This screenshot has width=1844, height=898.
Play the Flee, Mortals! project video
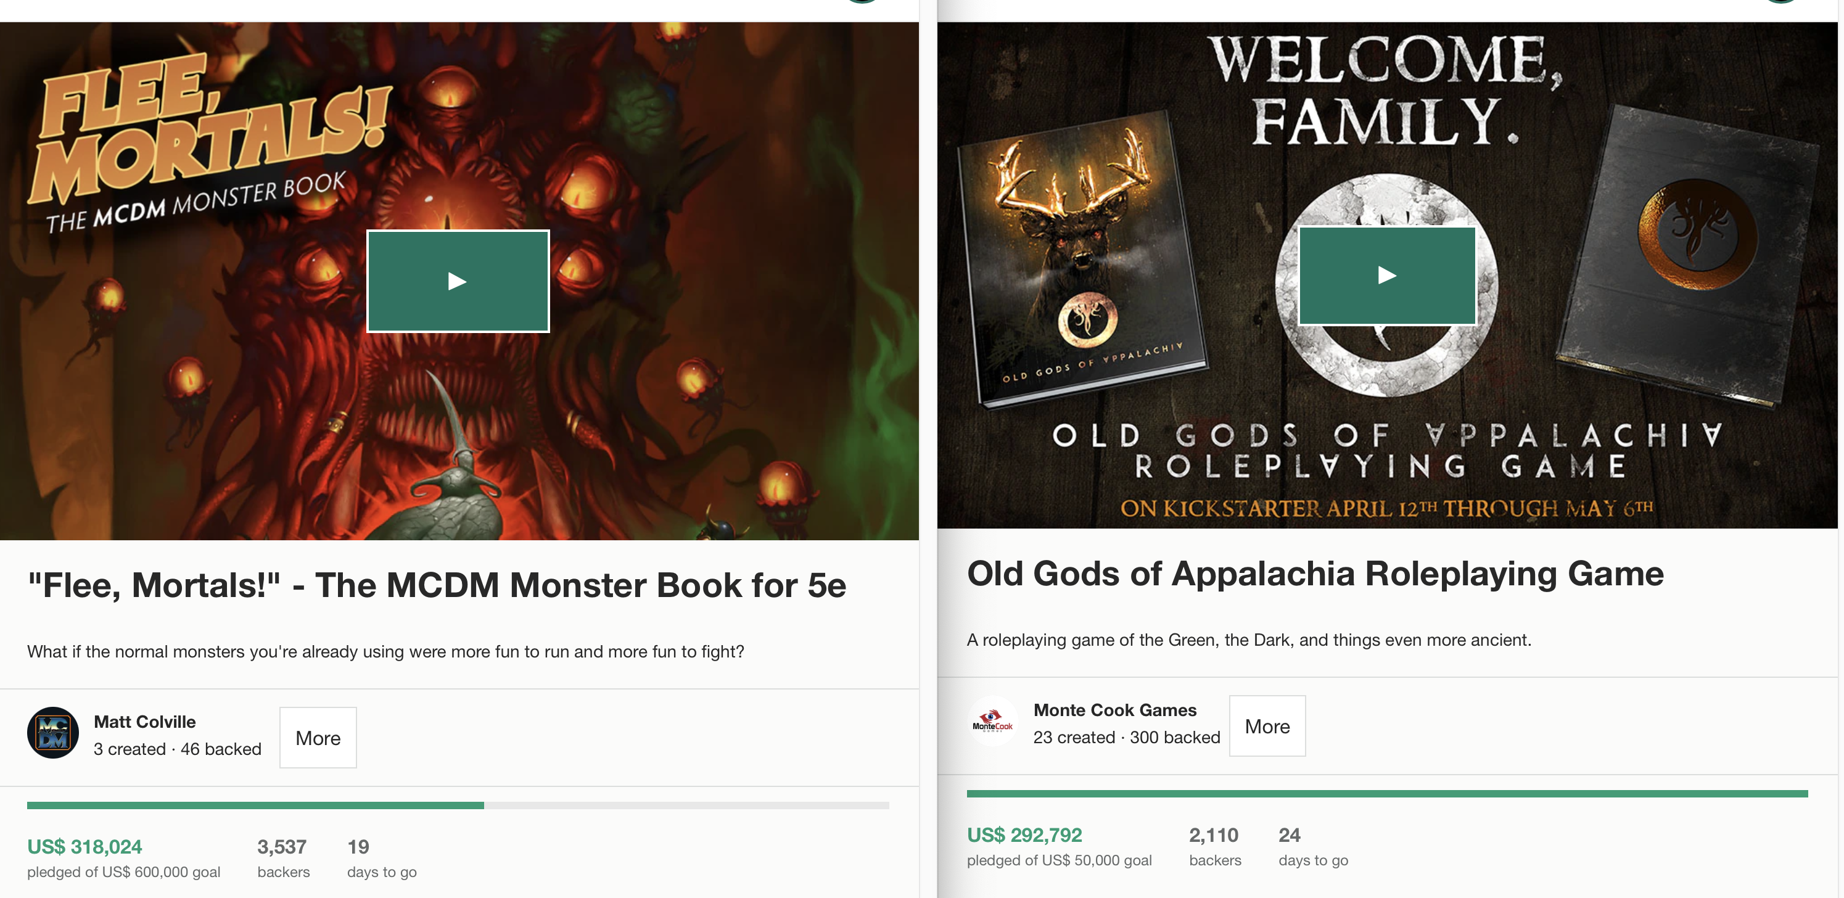(458, 281)
